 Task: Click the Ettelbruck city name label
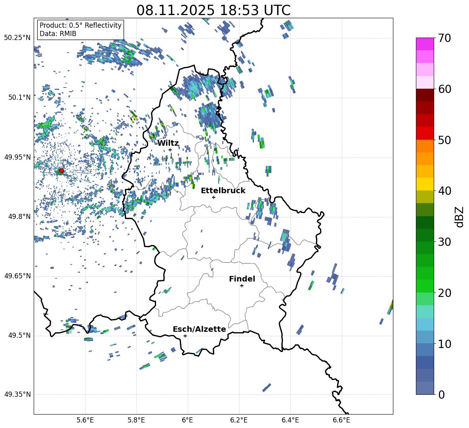click(x=223, y=191)
